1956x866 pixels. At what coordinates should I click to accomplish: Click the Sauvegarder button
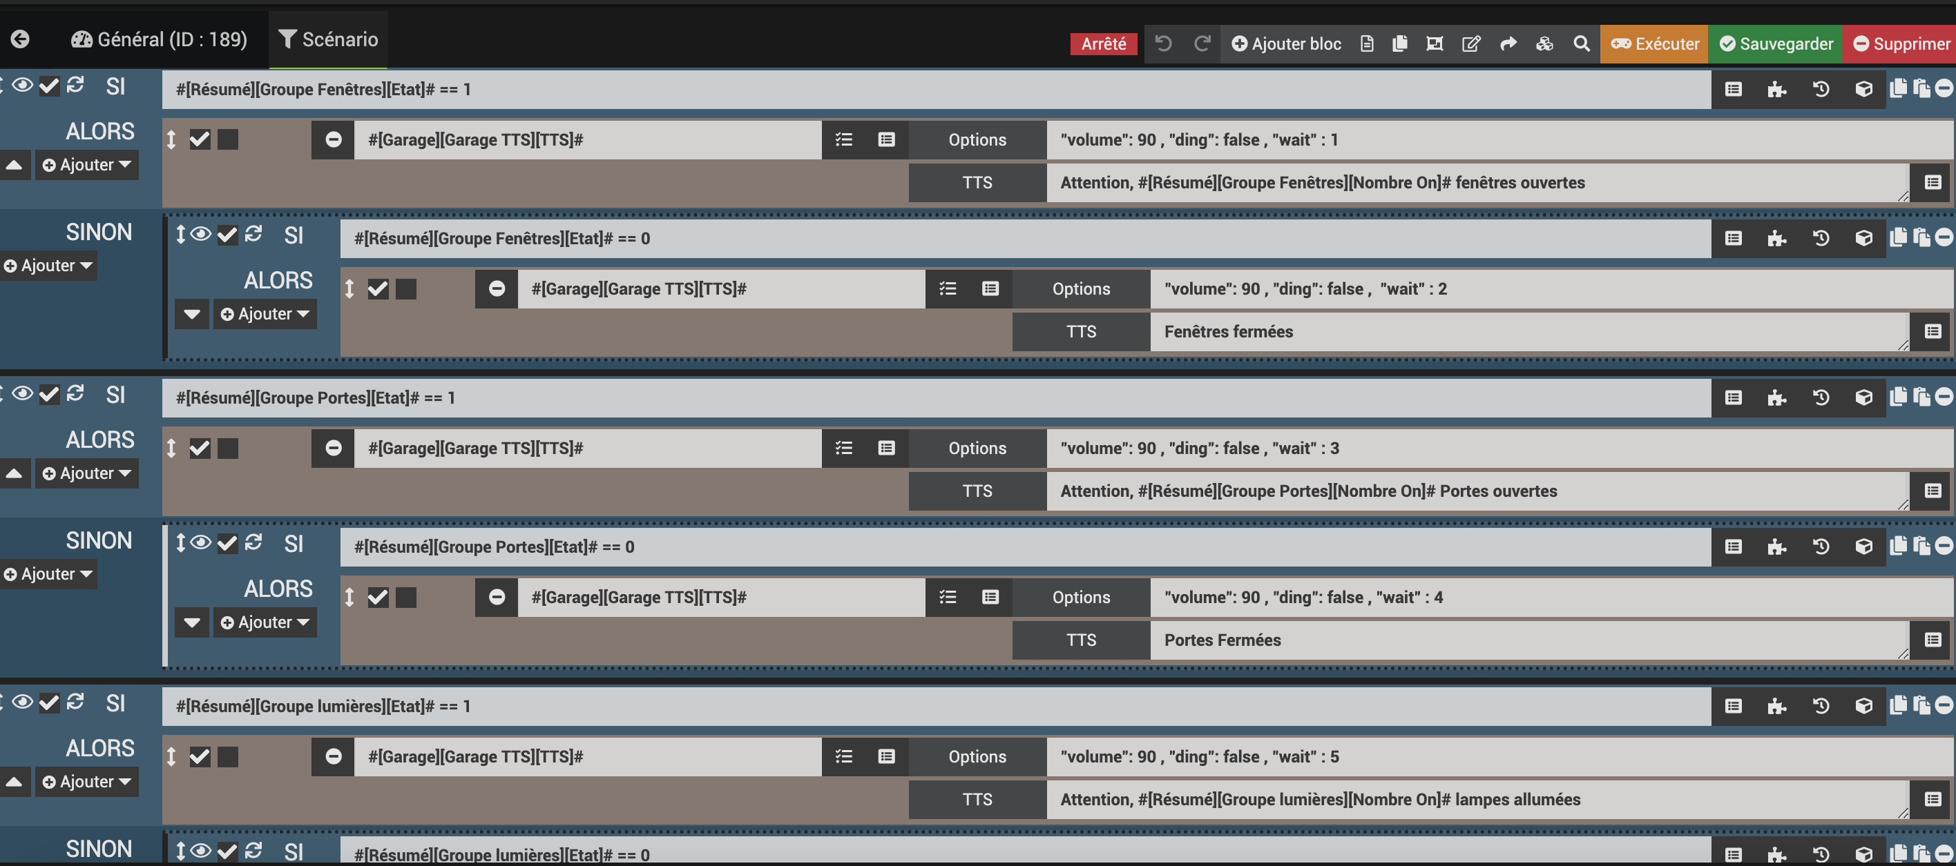(1775, 44)
